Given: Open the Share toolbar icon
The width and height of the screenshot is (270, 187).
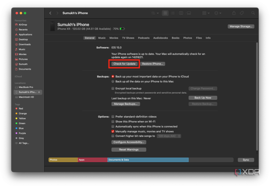Looking at the screenshot, I should (x=234, y=13).
